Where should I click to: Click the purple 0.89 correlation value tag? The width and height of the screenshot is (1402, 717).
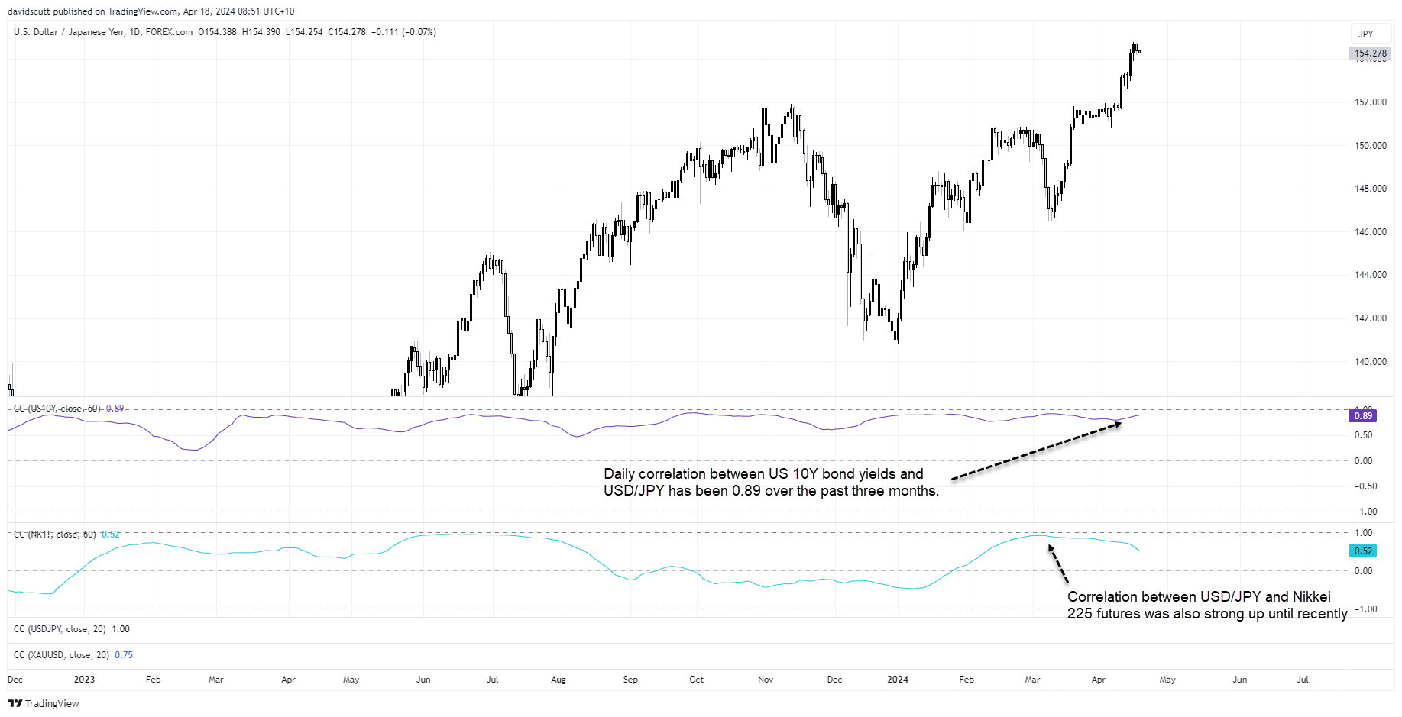1363,416
